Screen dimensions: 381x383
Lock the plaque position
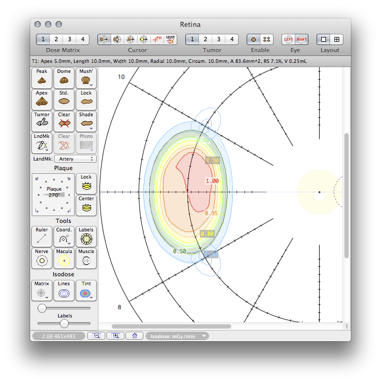(86, 184)
